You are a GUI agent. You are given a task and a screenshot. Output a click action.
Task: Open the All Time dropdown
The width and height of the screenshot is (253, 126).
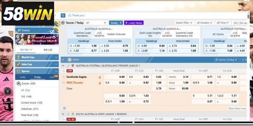pos(223,23)
